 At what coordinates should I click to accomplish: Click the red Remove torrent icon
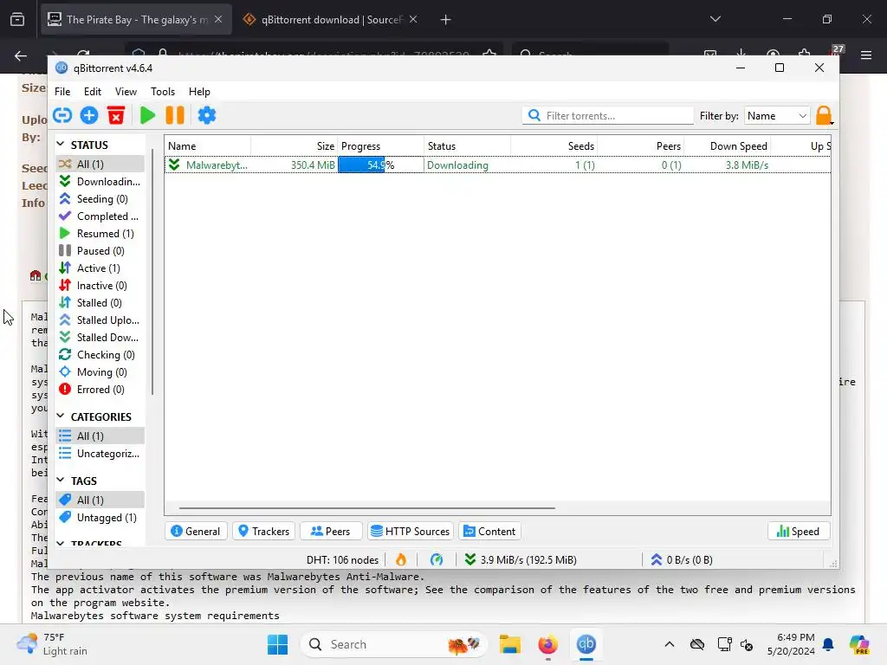click(x=116, y=115)
